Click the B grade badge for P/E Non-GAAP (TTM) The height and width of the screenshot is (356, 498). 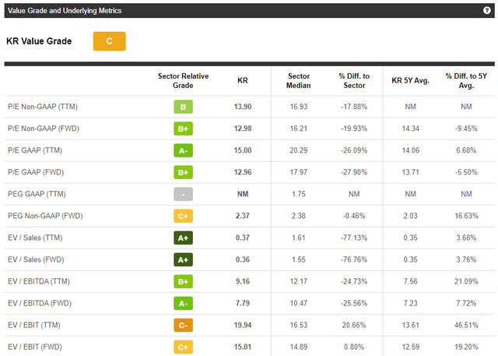[x=183, y=107]
